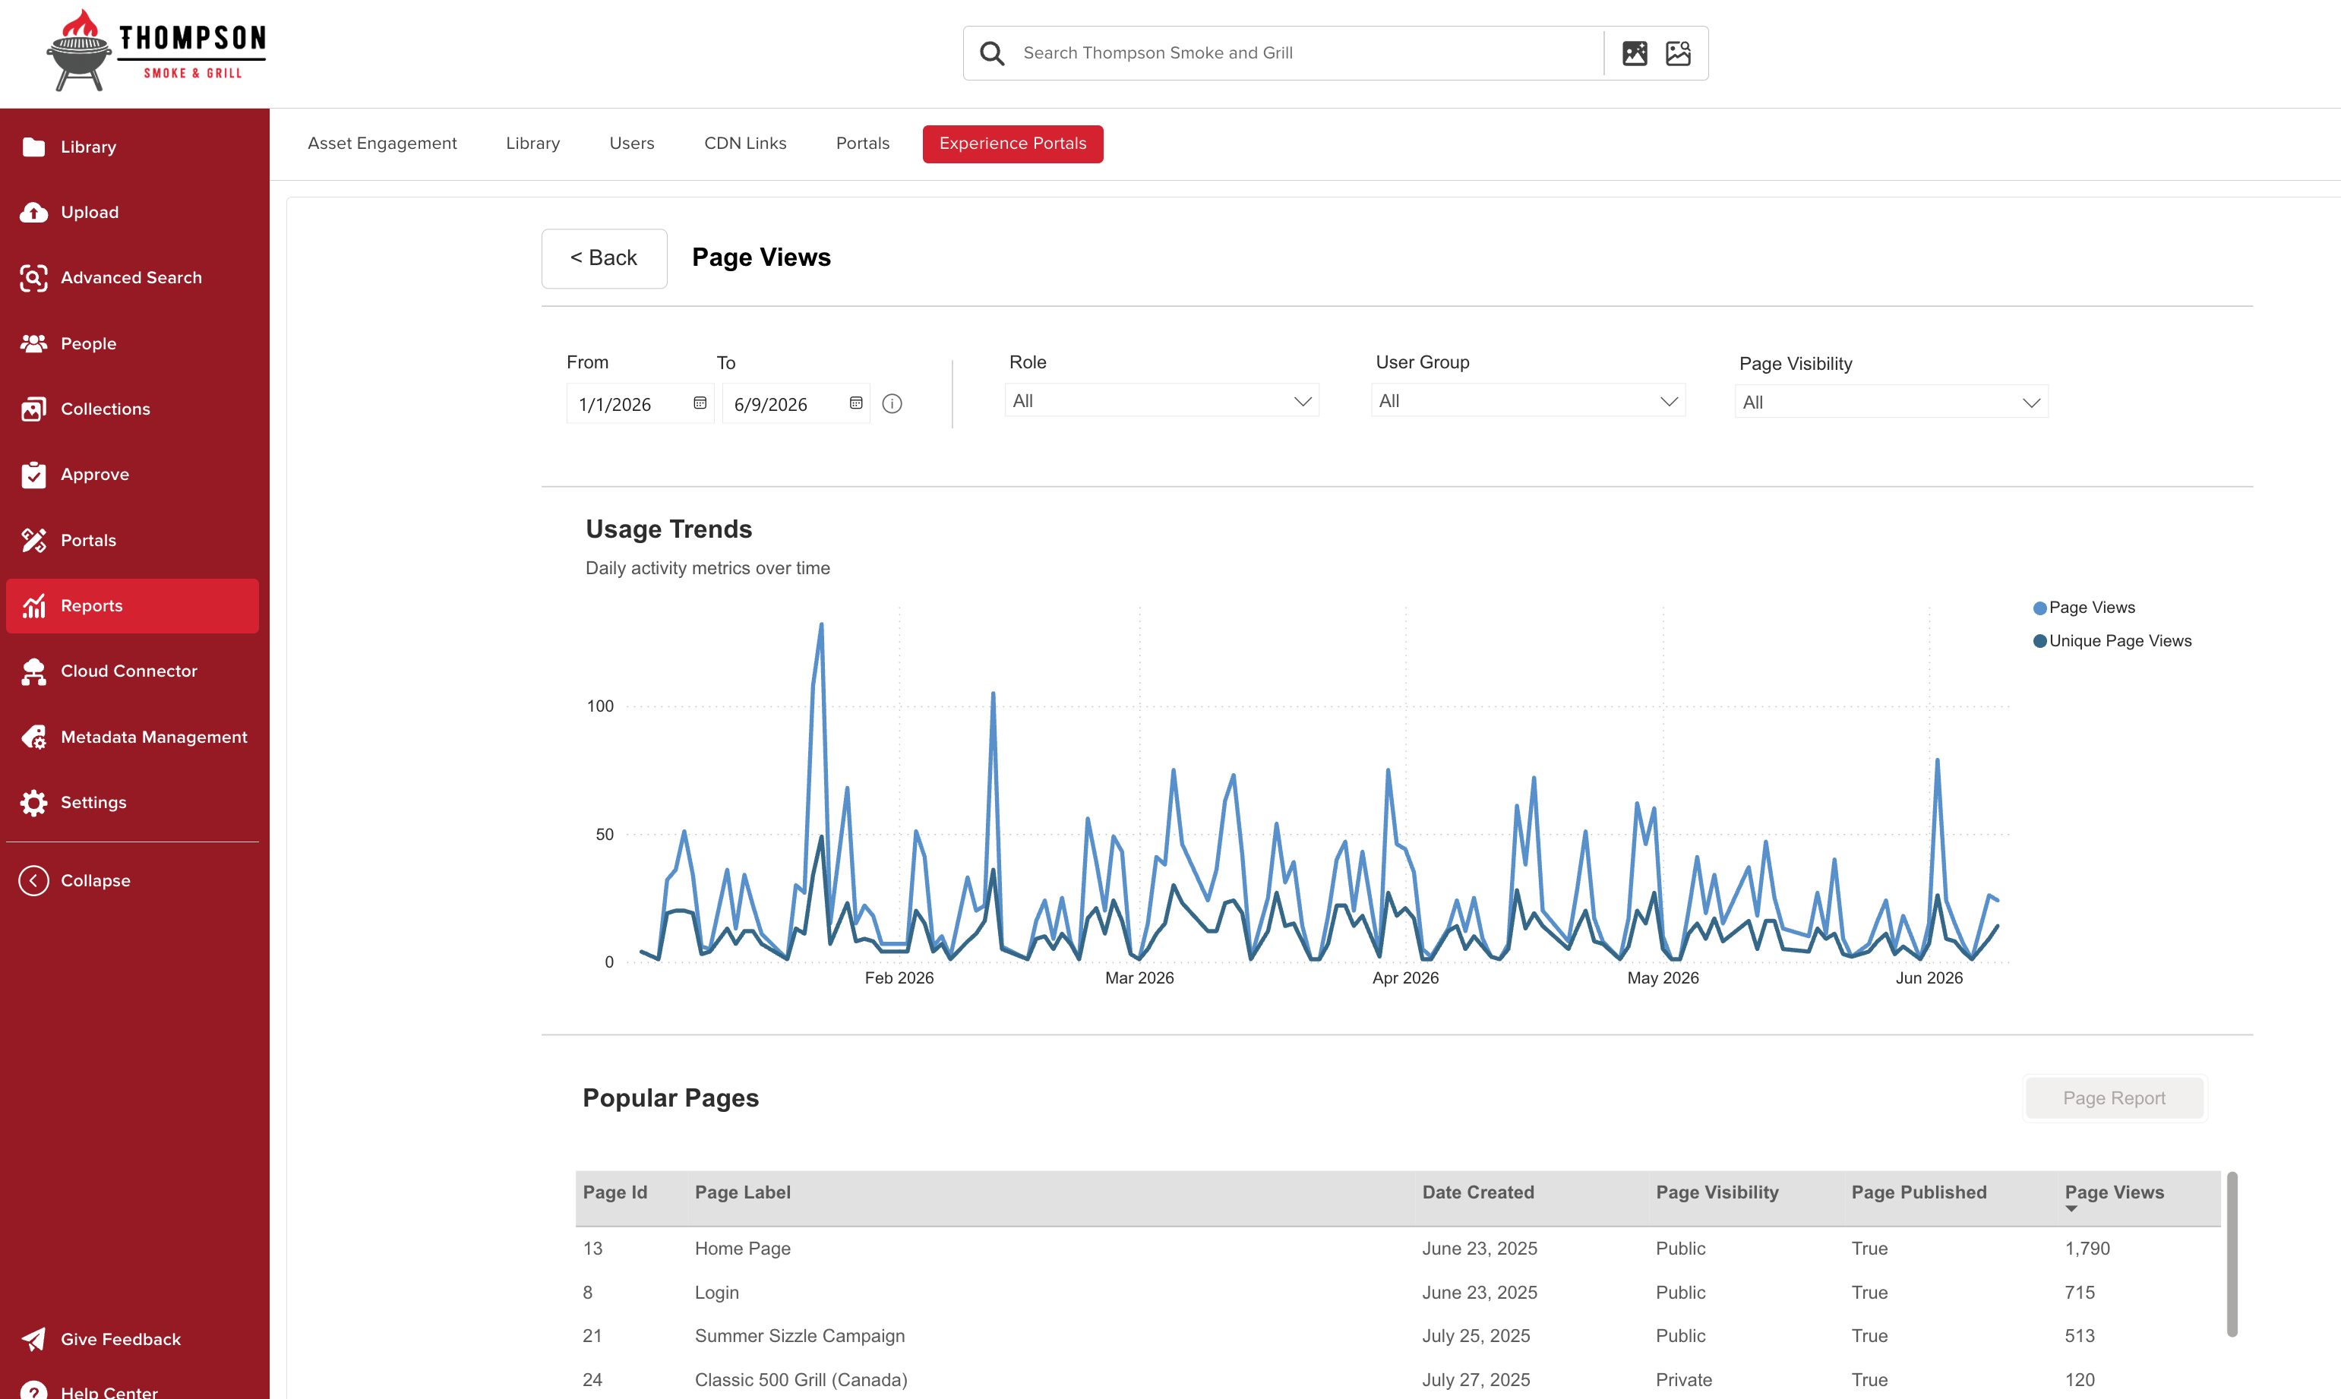Click the Page Published column header
Viewport: 2341px width, 1399px height.
1919,1192
